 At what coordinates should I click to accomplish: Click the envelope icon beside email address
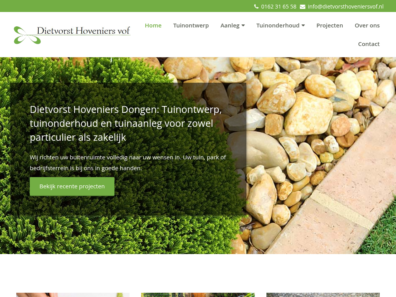pyautogui.click(x=302, y=7)
